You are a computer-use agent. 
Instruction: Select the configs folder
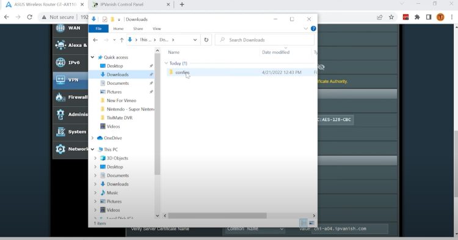[182, 72]
